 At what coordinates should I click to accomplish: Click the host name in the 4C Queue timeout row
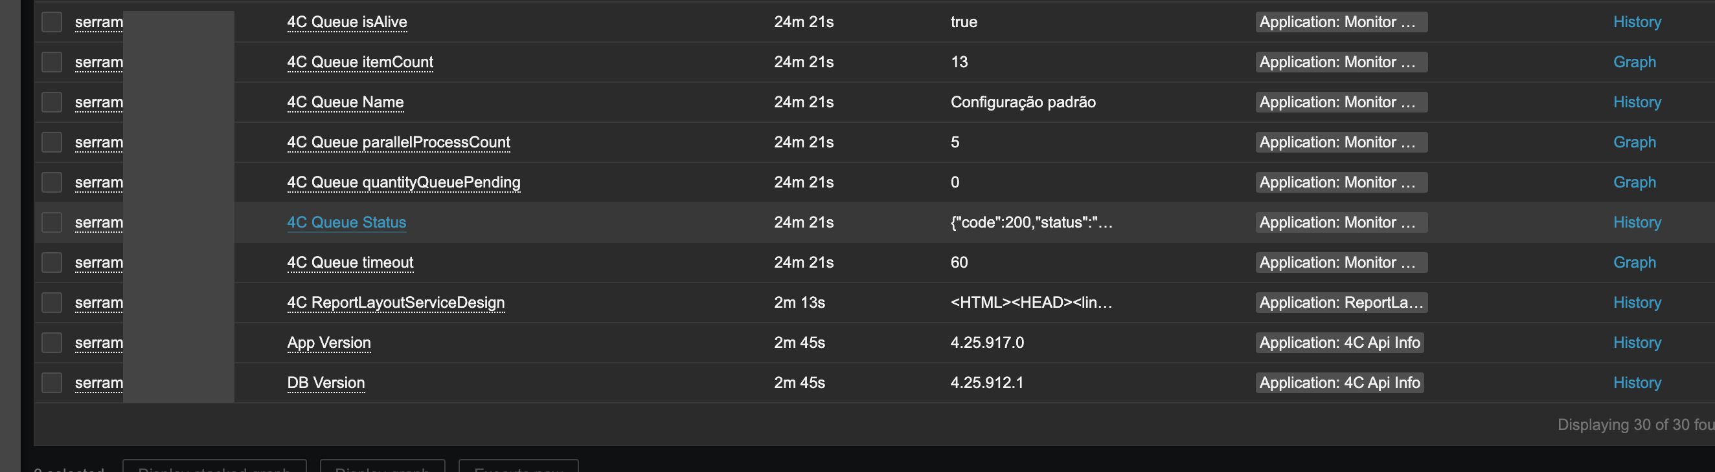coord(98,262)
